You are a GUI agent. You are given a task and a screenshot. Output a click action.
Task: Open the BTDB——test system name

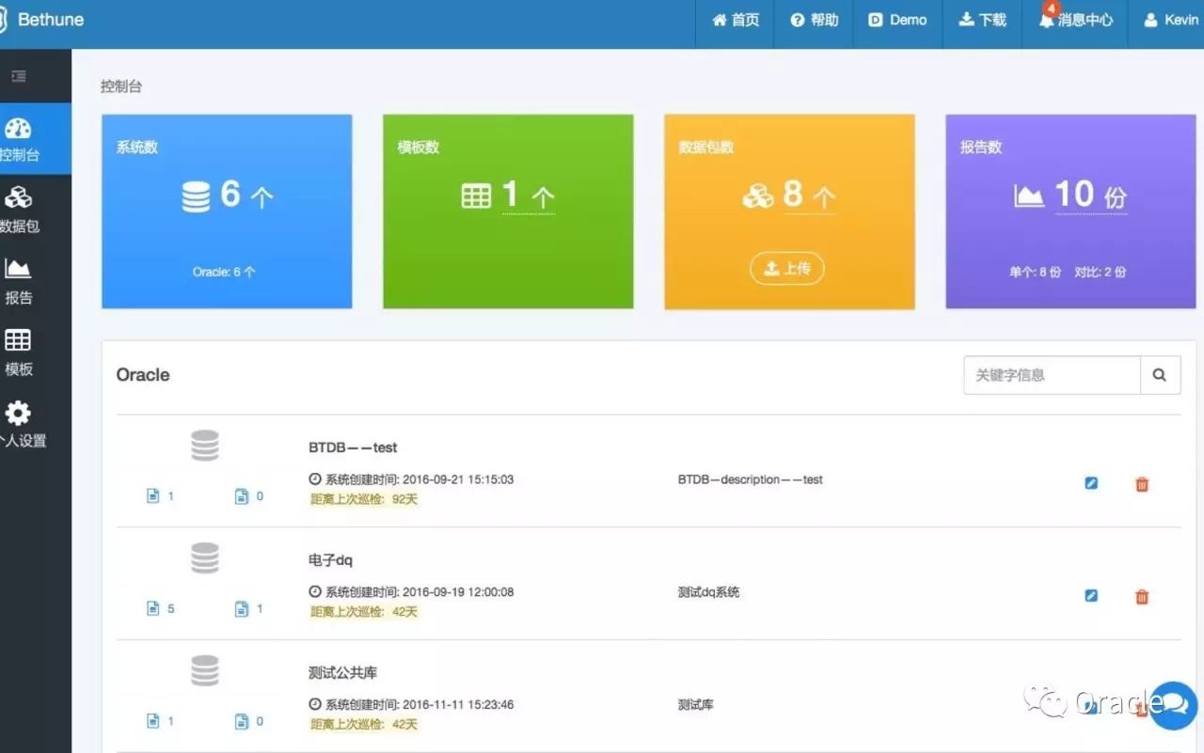[x=353, y=447]
